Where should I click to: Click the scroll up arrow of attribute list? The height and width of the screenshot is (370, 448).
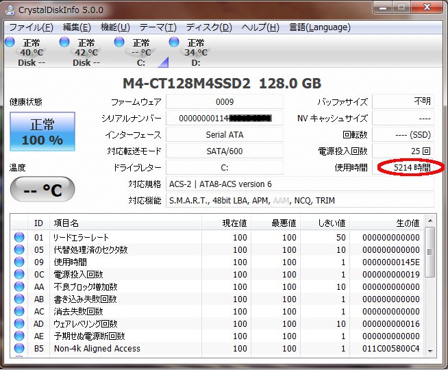click(430, 221)
